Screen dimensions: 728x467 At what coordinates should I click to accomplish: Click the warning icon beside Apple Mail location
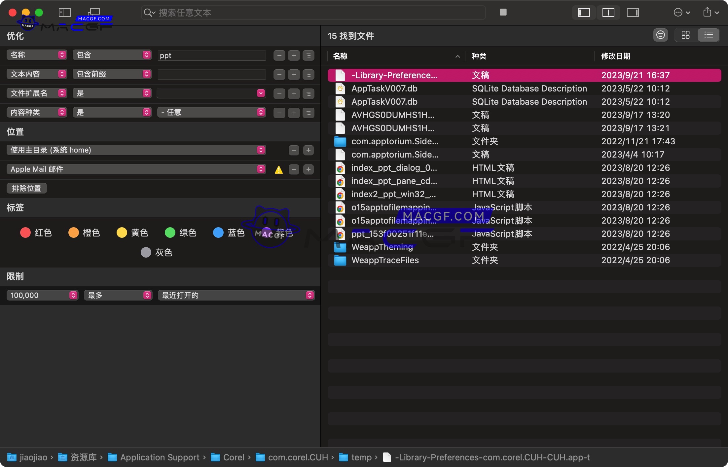[279, 169]
